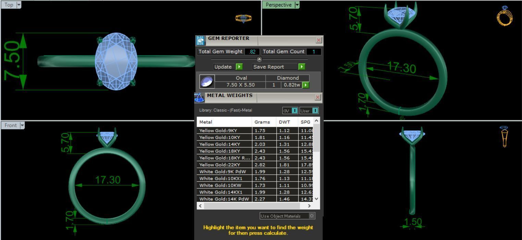
Task: Click the metal list vertical scrollbar thumb
Action: [316, 138]
